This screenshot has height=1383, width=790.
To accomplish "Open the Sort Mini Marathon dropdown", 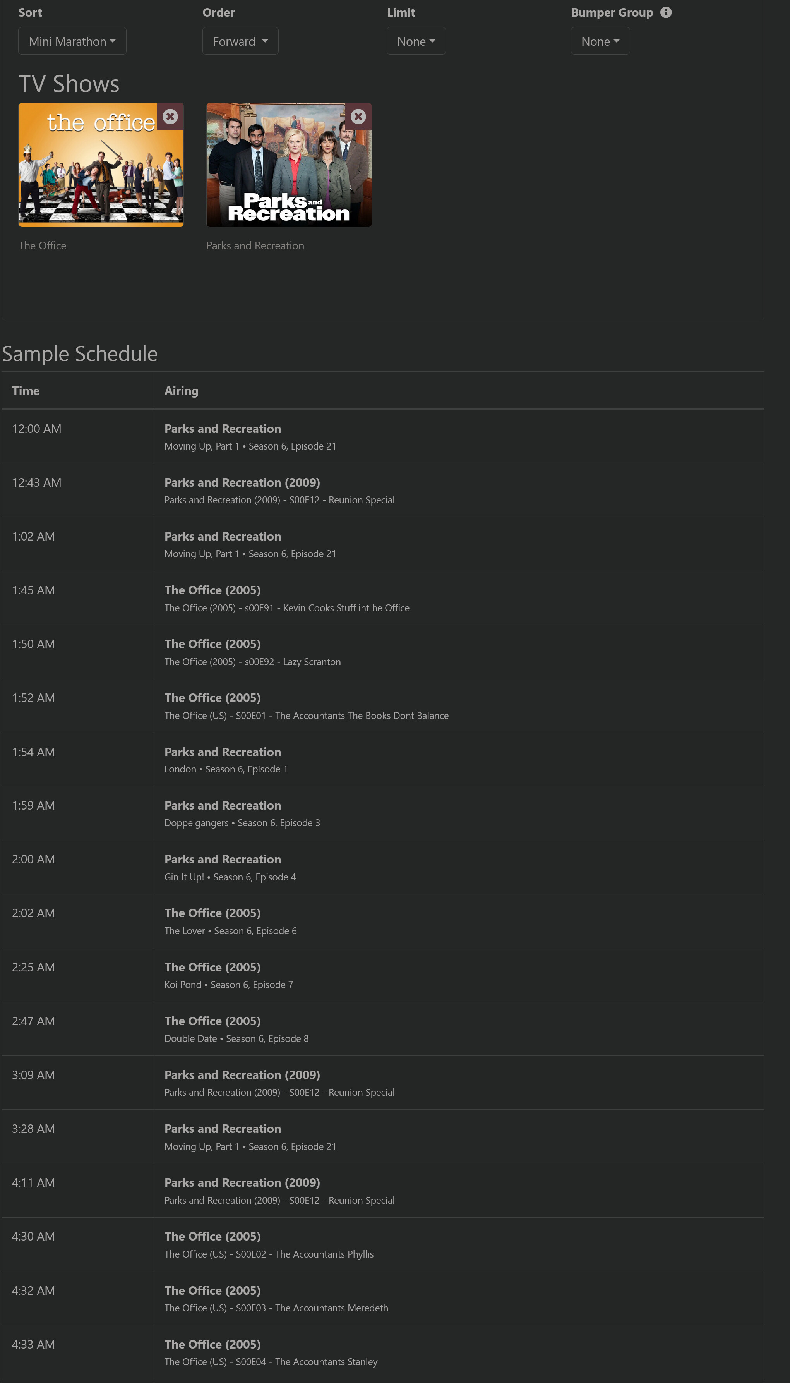I will [72, 41].
